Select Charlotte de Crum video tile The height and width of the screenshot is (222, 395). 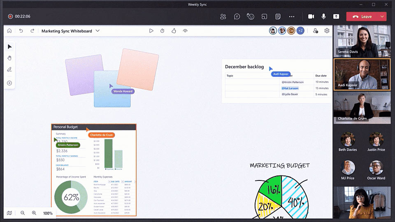coord(362,108)
